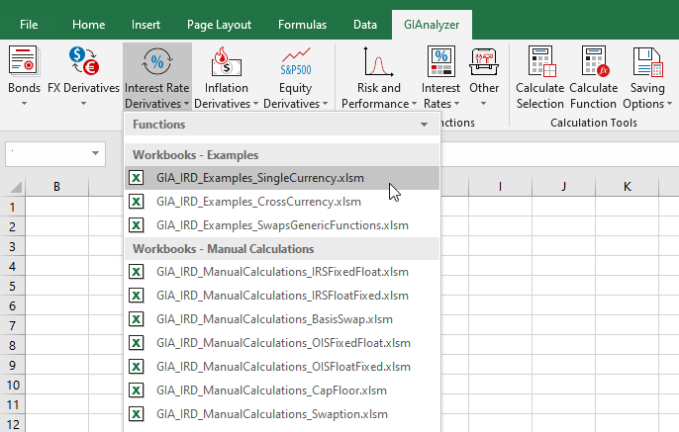Viewport: 679px width, 432px height.
Task: Click Excel icon beside GIA_IRD_ManualCalculations_BasisSwap.xlsm
Action: (137, 319)
